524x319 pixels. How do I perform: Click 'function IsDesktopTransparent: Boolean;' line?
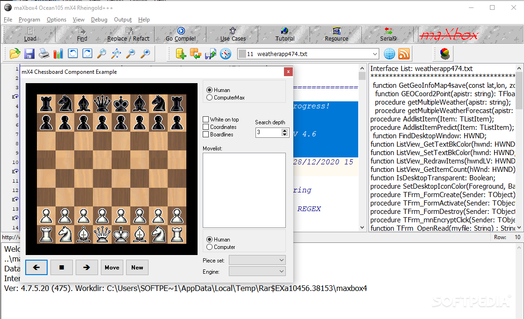tap(433, 178)
